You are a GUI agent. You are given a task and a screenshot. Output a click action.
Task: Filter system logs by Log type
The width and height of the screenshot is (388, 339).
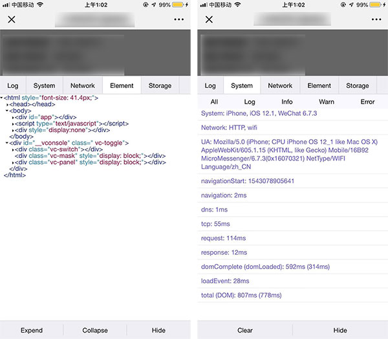pyautogui.click(x=250, y=102)
